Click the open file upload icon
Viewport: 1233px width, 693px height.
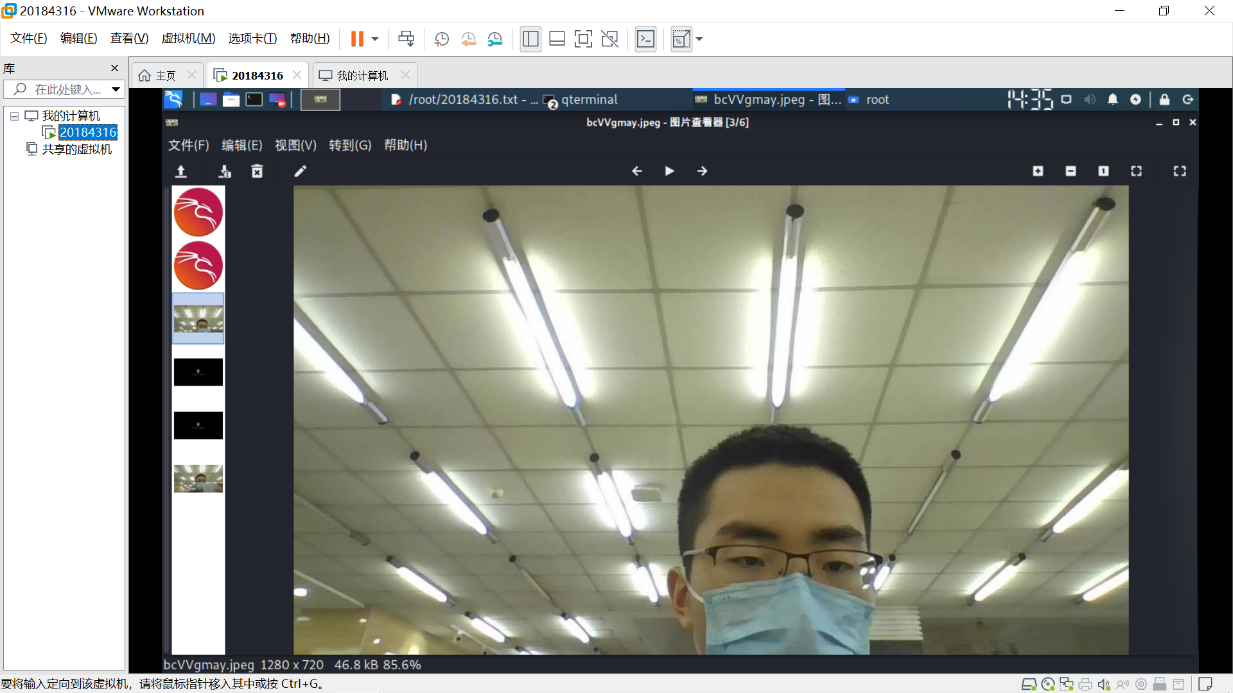(181, 171)
